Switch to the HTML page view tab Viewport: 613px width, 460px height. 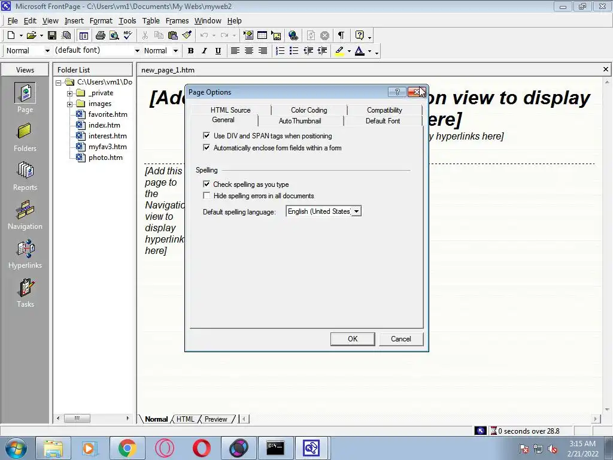click(186, 419)
